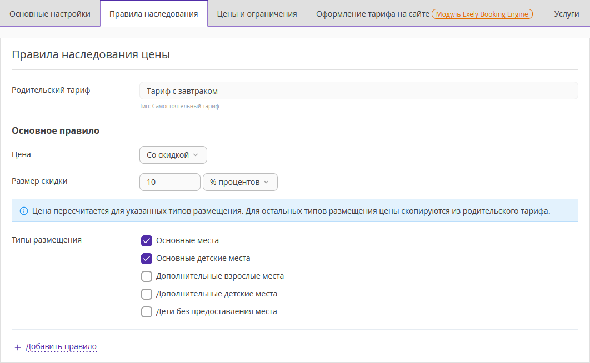This screenshot has width=590, height=363.
Task: Click the Добавить правило link
Action: point(61,346)
